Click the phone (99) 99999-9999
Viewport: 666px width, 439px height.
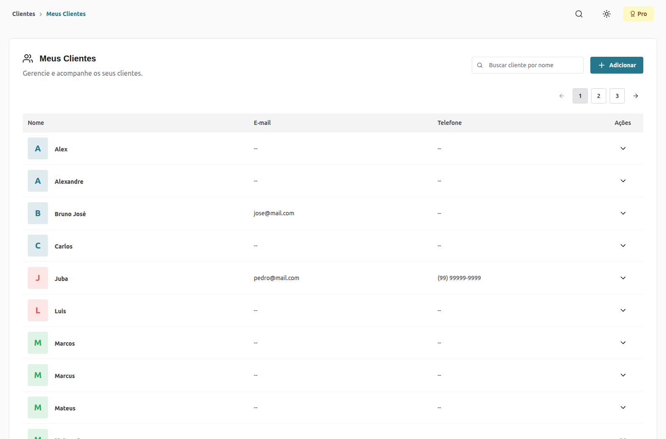click(459, 278)
